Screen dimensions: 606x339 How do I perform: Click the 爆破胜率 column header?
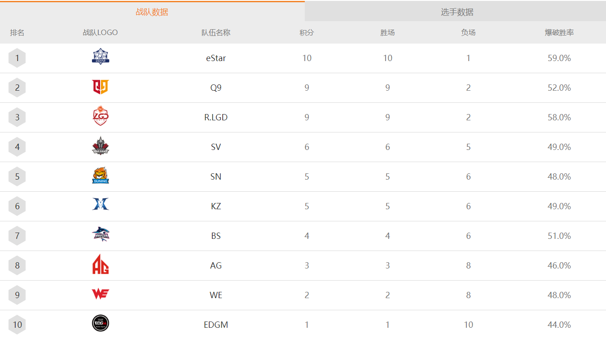coord(559,33)
